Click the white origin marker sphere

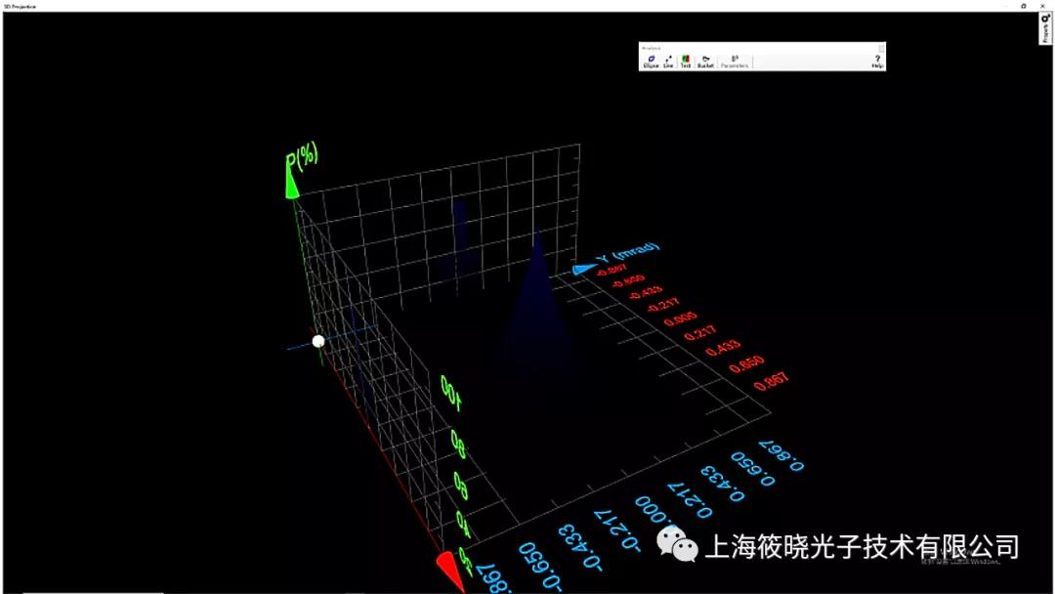[318, 341]
